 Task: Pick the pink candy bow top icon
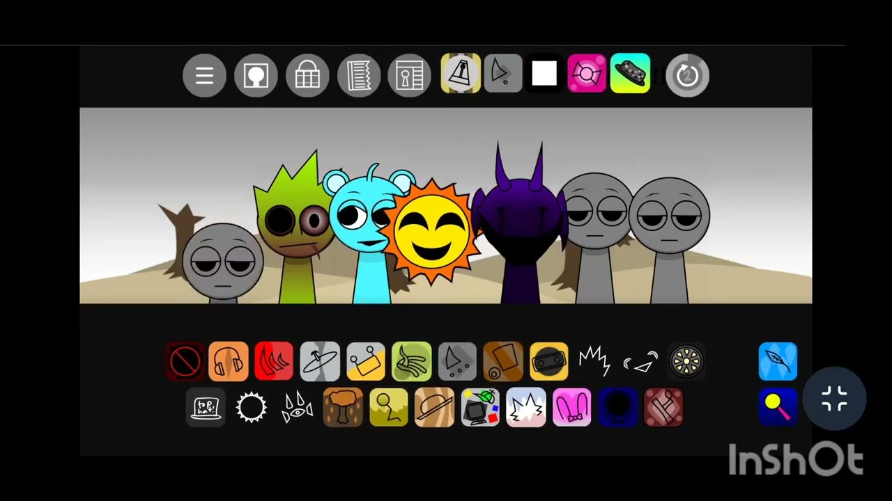click(587, 73)
